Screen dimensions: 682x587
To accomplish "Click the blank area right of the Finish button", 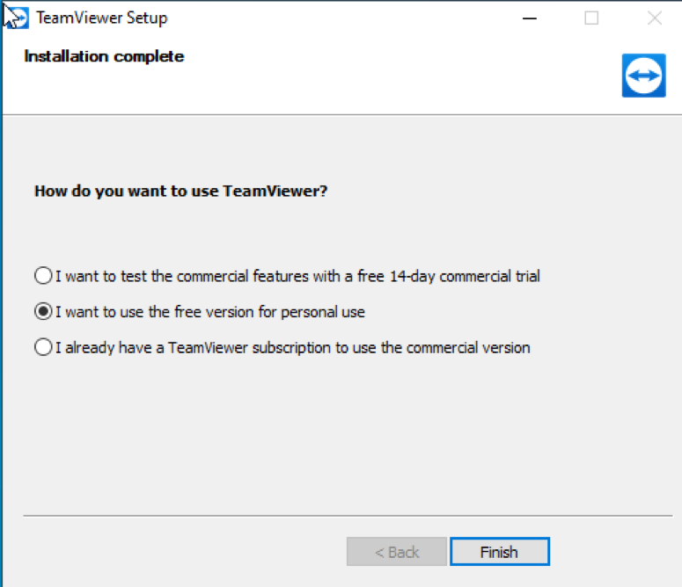I will (613, 552).
